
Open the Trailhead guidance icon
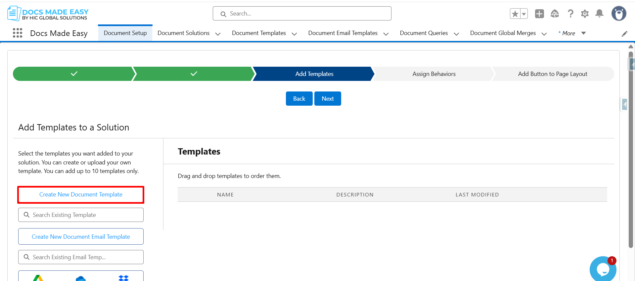click(x=555, y=14)
